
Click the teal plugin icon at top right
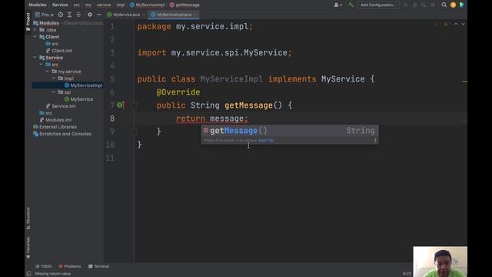(x=462, y=5)
